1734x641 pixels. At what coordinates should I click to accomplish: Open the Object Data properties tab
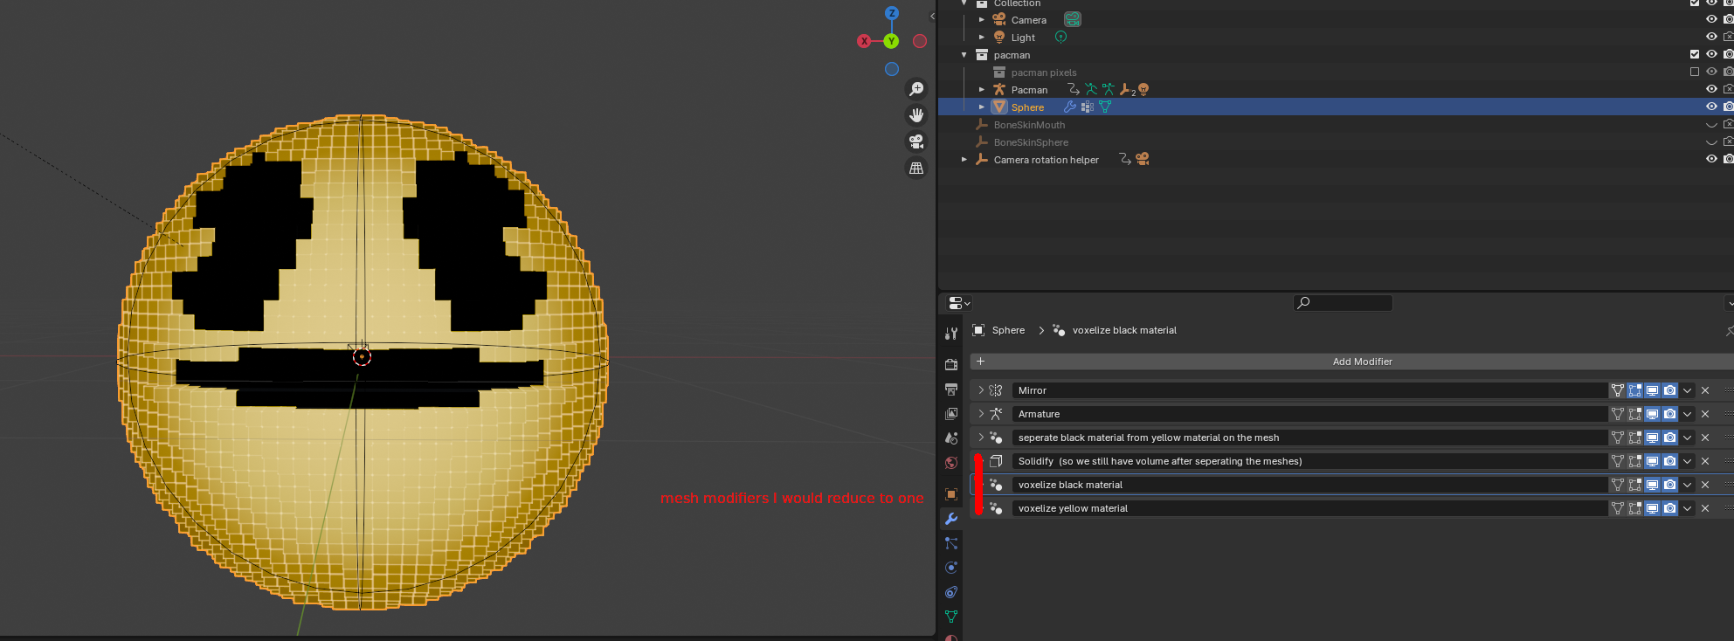coord(951,617)
